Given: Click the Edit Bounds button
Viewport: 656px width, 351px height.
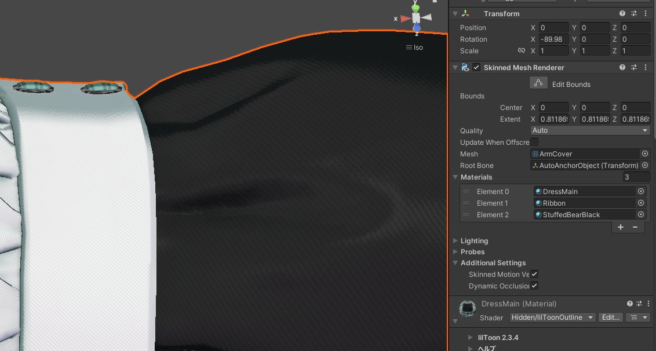Looking at the screenshot, I should click(x=538, y=83).
